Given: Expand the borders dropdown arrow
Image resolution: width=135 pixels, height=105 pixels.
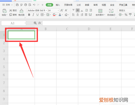Looking at the screenshot, I should (x=45, y=15).
